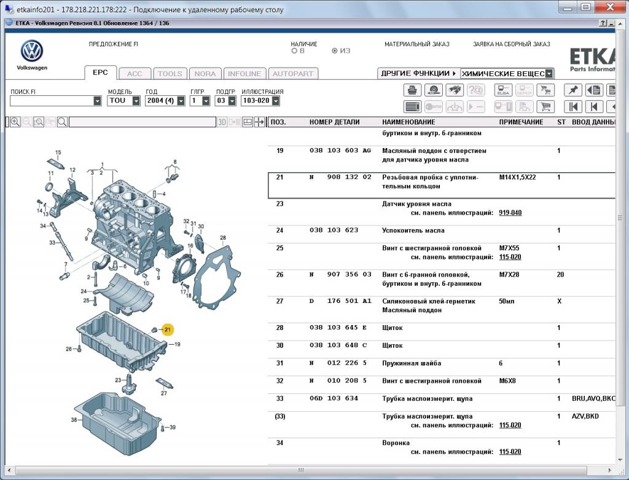Click МАТЕРИАЛЬНЫЙ ЗАКАЗ
Image resolution: width=629 pixels, height=480 pixels.
(x=417, y=44)
